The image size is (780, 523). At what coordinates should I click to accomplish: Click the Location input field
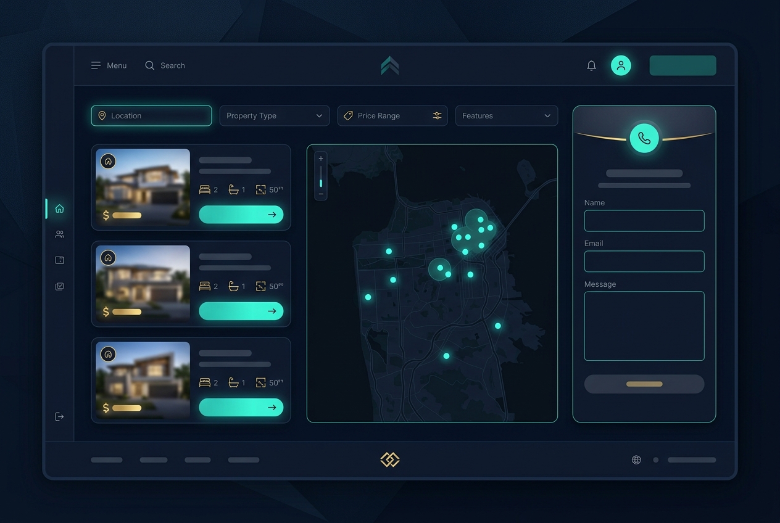(151, 116)
